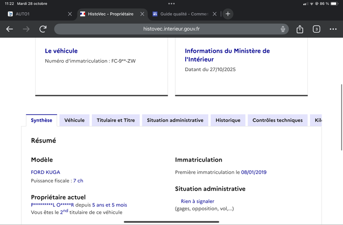Open the tab switcher showing 3 tabs

coord(316,29)
